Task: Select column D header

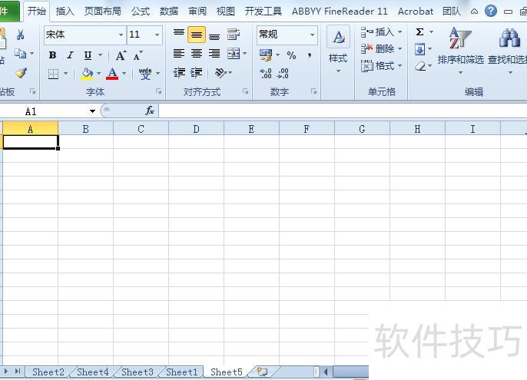Action: [x=197, y=129]
